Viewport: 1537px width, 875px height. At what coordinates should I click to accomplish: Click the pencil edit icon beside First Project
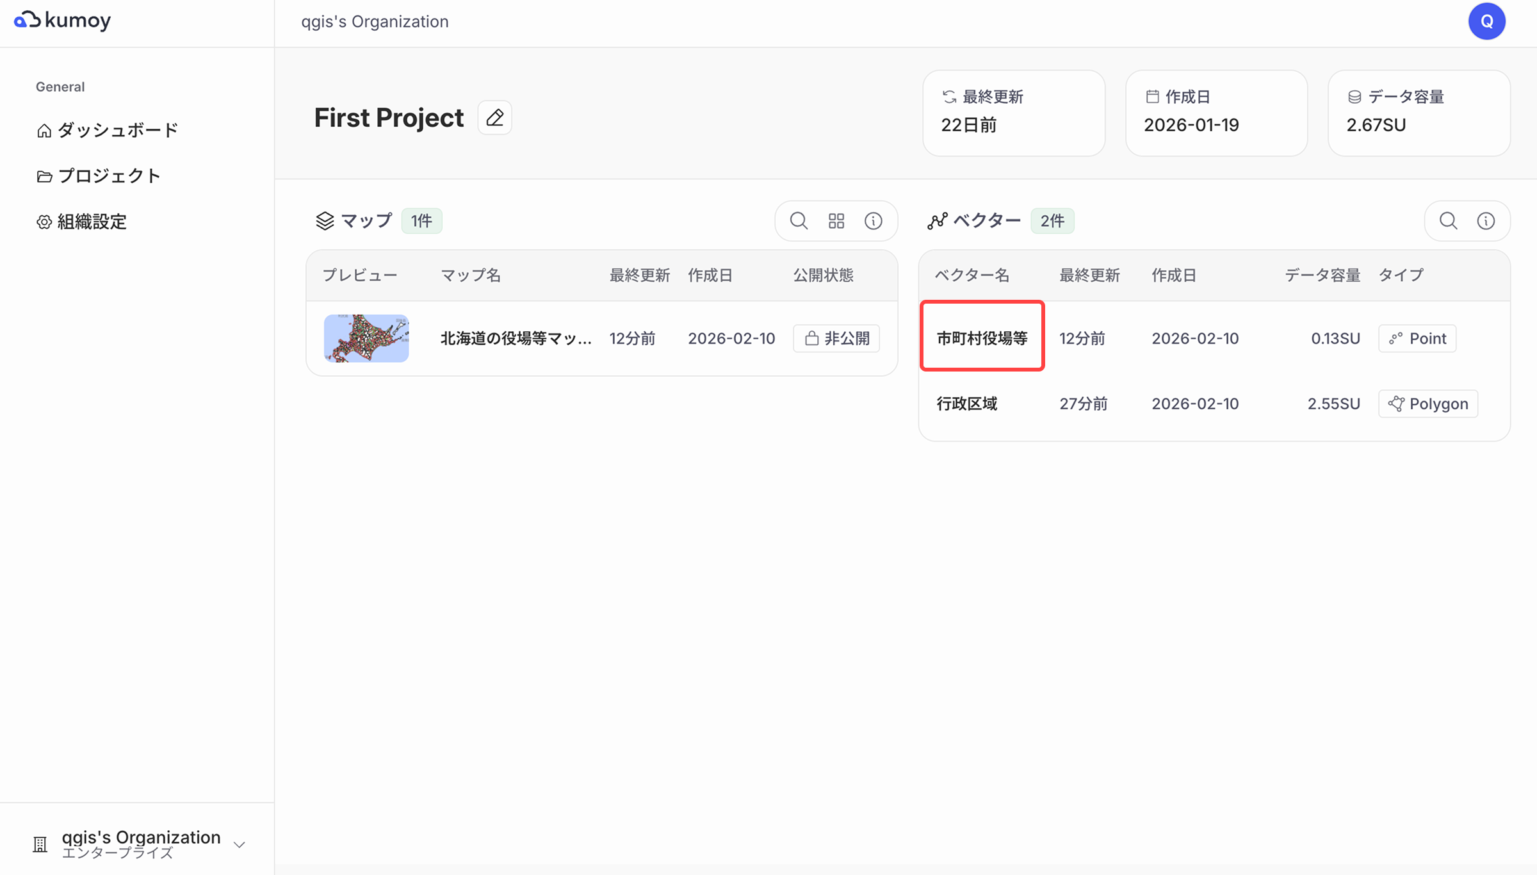[x=494, y=118]
